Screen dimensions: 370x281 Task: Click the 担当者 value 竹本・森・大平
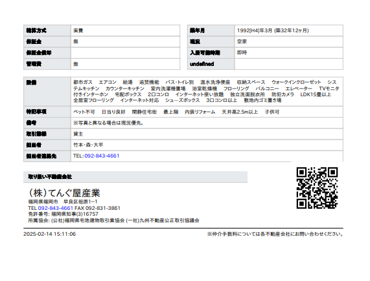[88, 145]
